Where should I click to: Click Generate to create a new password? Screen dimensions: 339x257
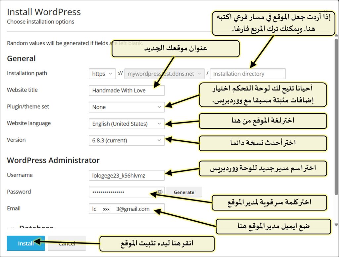[185, 192]
